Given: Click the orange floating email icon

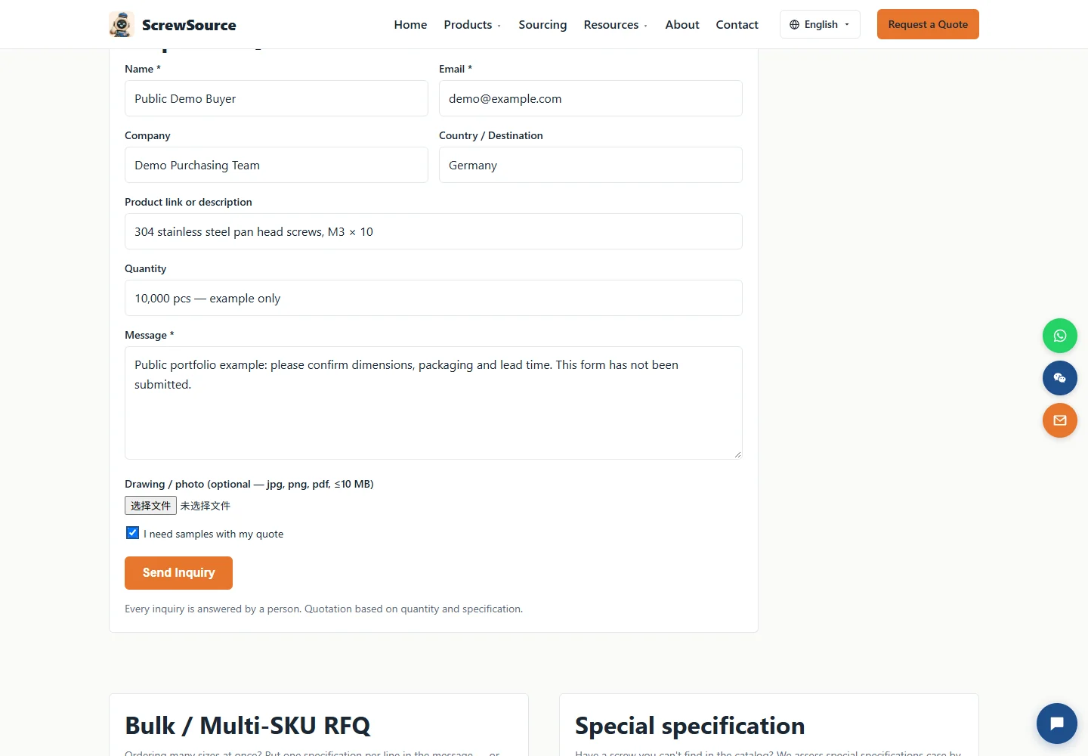Looking at the screenshot, I should 1060,420.
